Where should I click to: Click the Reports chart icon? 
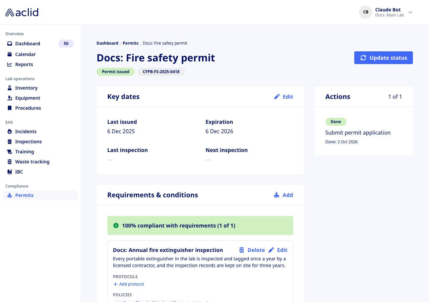[x=10, y=64]
